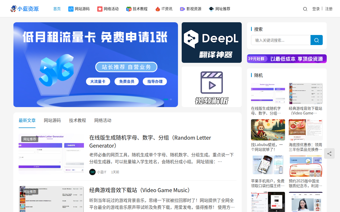Open 网络活动 in the top navigation

pyautogui.click(x=111, y=9)
